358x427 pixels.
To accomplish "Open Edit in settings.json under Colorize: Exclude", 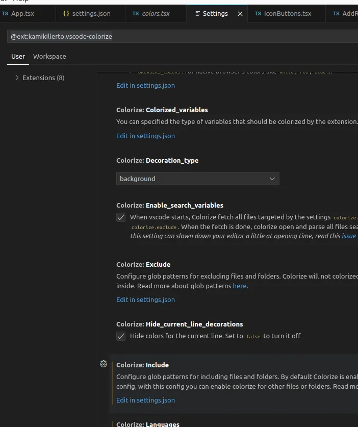I will coord(145,299).
